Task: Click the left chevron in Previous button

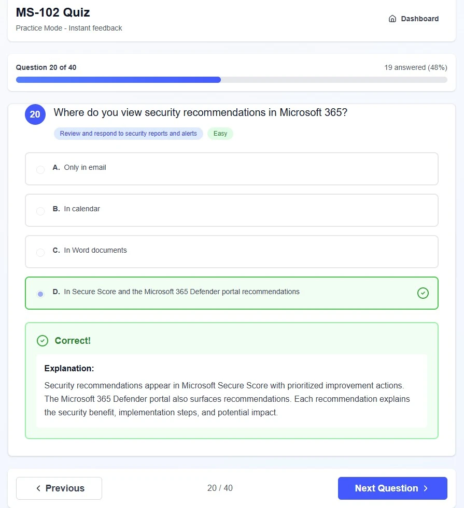Action: pos(38,488)
